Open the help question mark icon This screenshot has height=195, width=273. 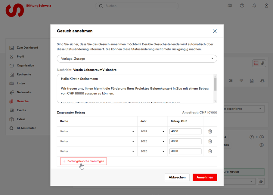pyautogui.click(x=242, y=6)
